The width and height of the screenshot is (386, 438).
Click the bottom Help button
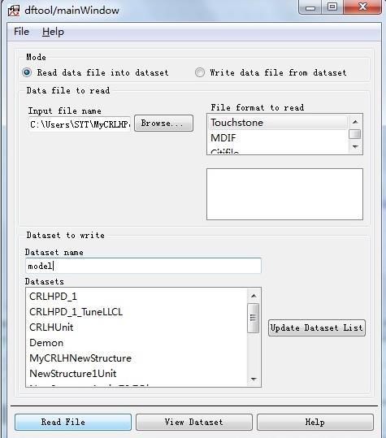click(x=315, y=422)
